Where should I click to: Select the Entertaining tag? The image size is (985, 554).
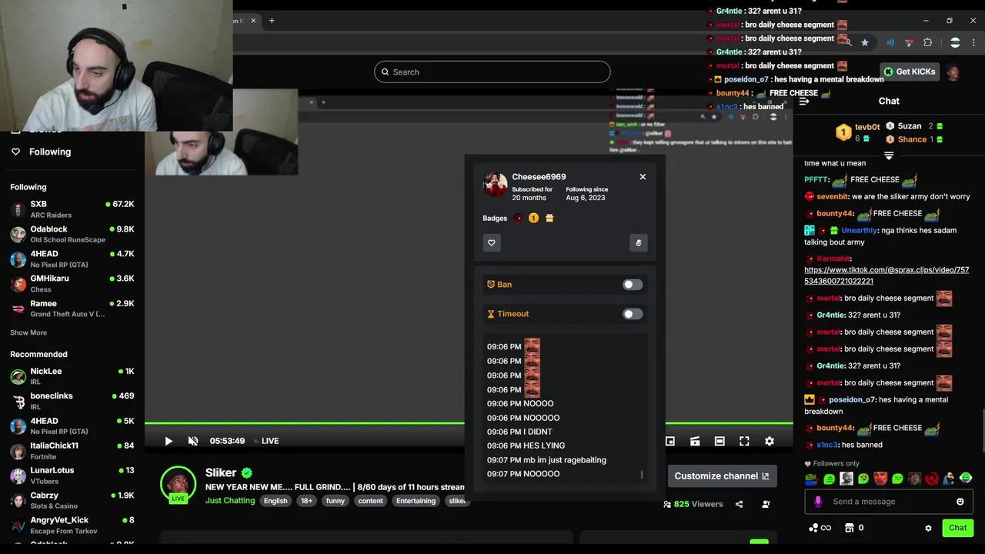pyautogui.click(x=416, y=501)
